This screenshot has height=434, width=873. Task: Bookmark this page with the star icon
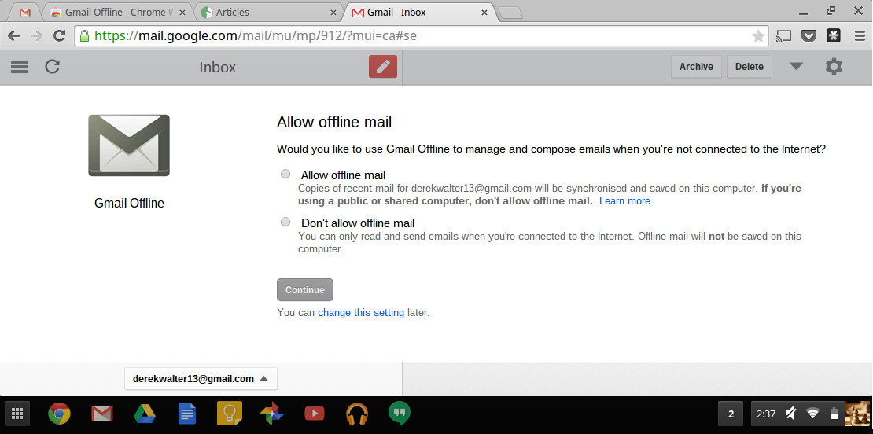pyautogui.click(x=758, y=35)
